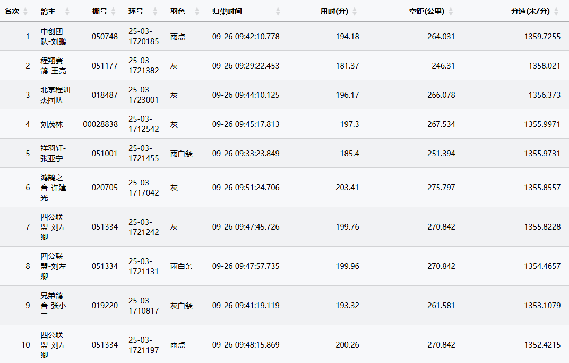Click sort arrows icon beside 用时(分) header
The width and height of the screenshot is (569, 363).
tap(355, 11)
